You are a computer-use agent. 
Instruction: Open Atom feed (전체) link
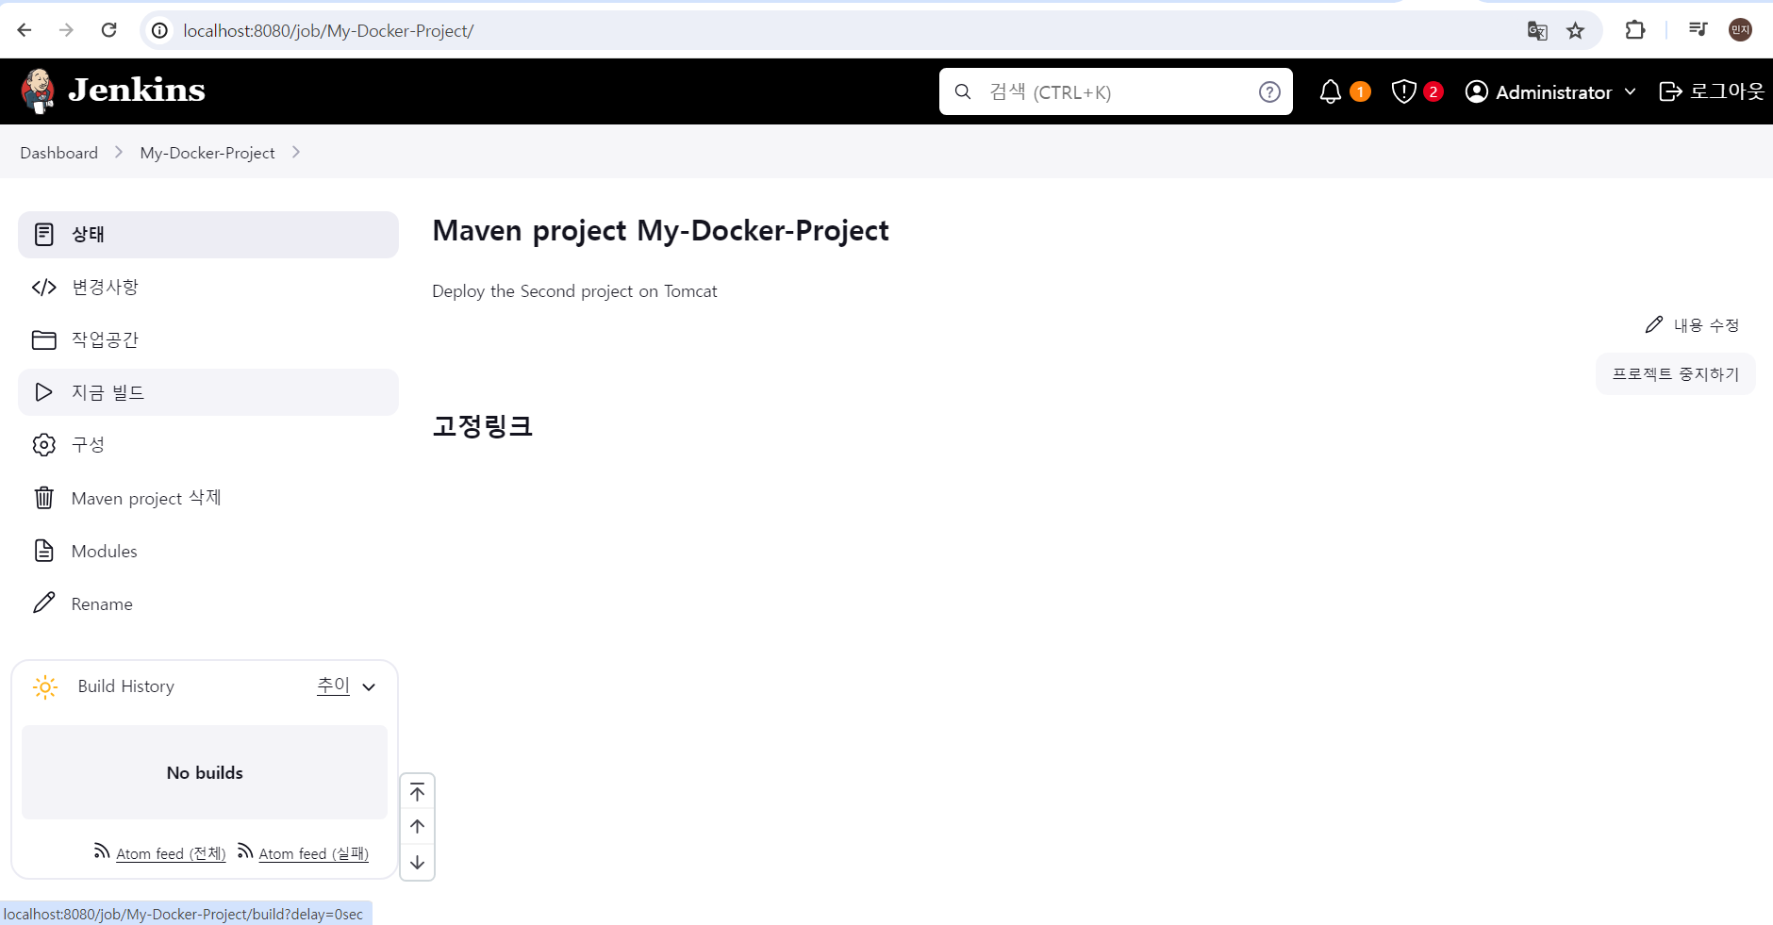tap(171, 853)
